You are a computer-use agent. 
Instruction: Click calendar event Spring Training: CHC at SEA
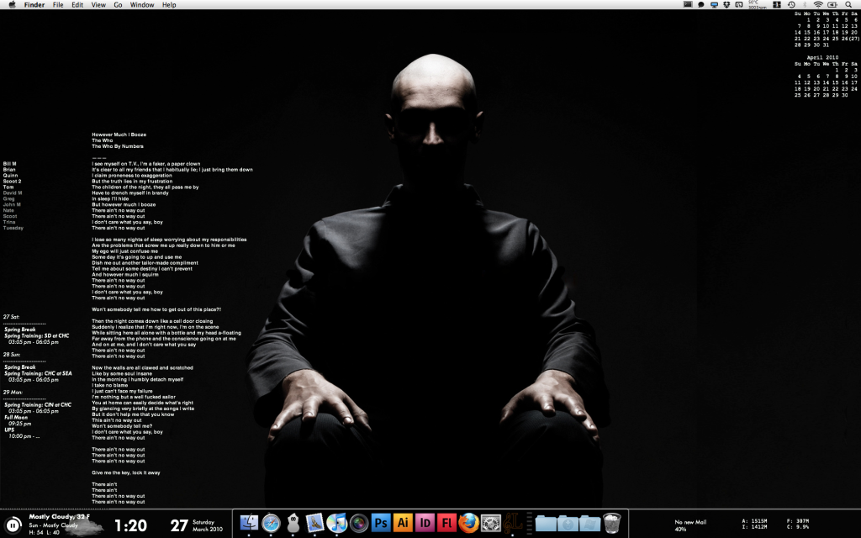[x=38, y=373]
